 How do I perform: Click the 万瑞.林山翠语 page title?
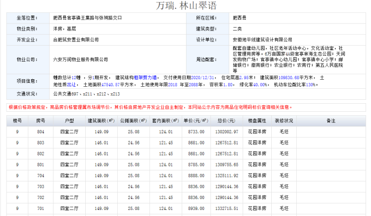click(x=186, y=6)
